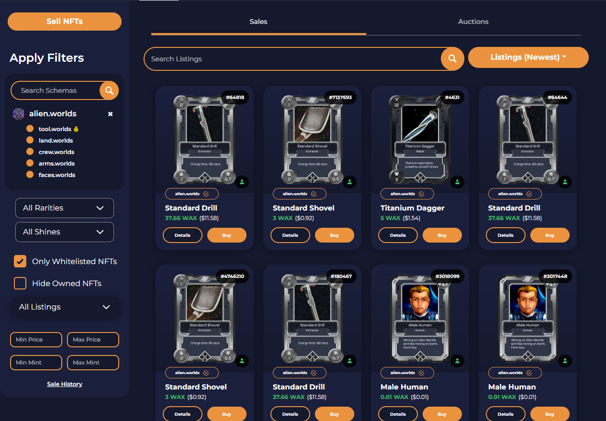Open the All Listings dropdown

[65, 307]
